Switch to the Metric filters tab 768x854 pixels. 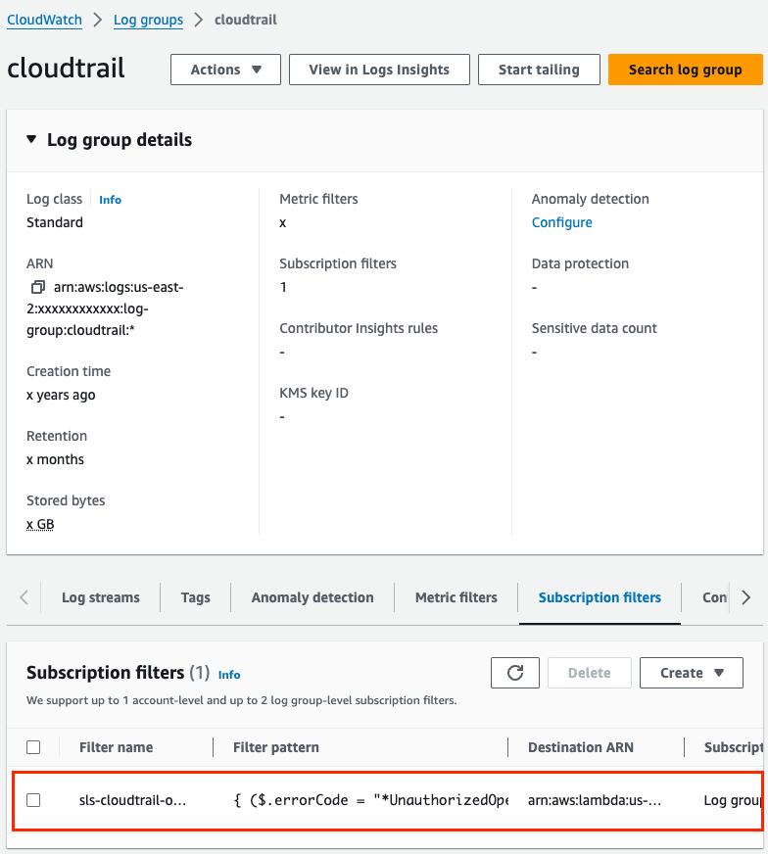456,597
